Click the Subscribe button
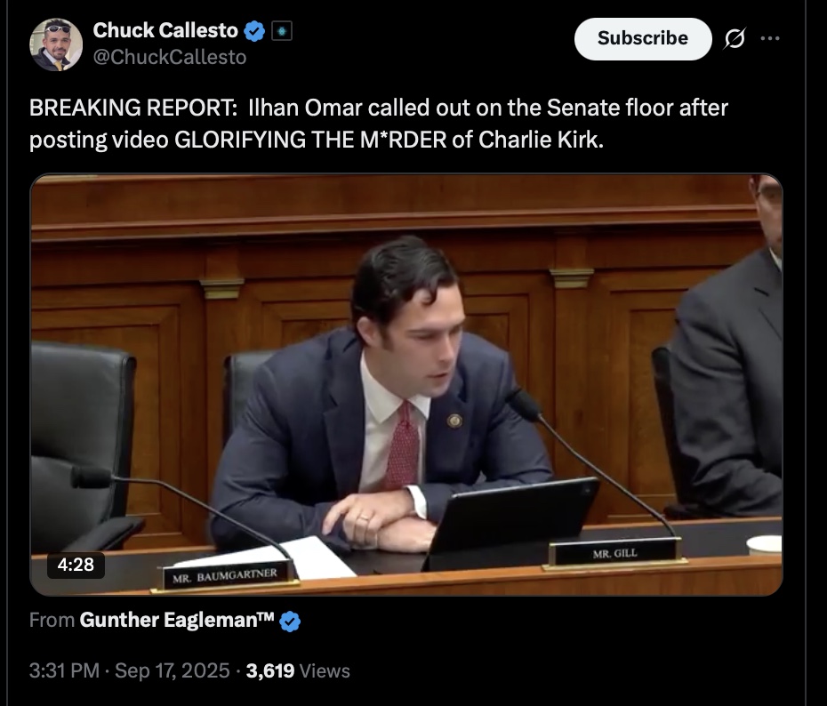The image size is (827, 706). point(643,38)
